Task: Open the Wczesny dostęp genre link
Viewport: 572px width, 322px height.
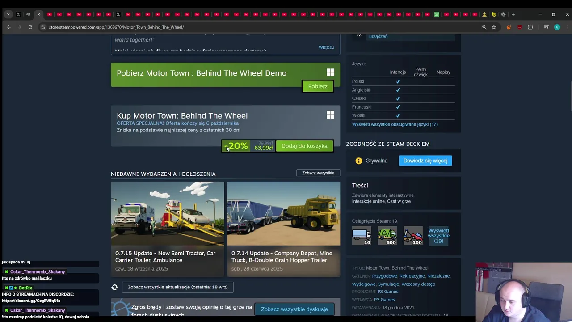Action: pyautogui.click(x=418, y=284)
